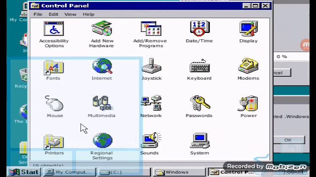Open Keyboard settings icon

click(199, 66)
